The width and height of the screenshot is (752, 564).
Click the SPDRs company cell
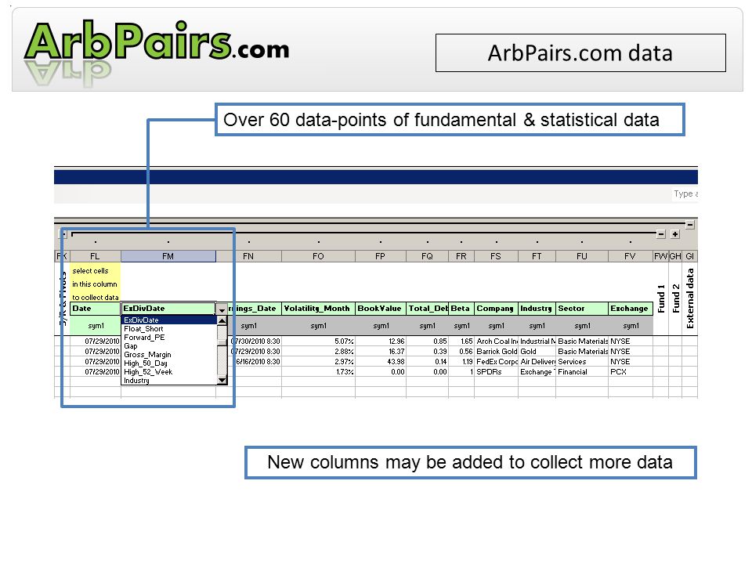[x=497, y=371]
